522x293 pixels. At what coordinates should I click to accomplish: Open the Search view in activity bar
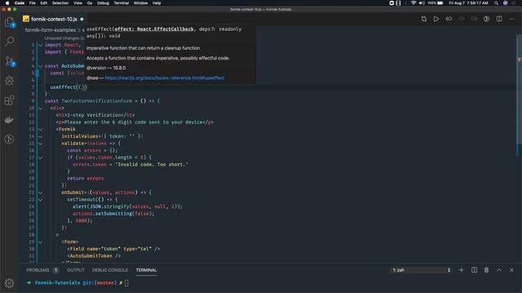(x=9, y=42)
